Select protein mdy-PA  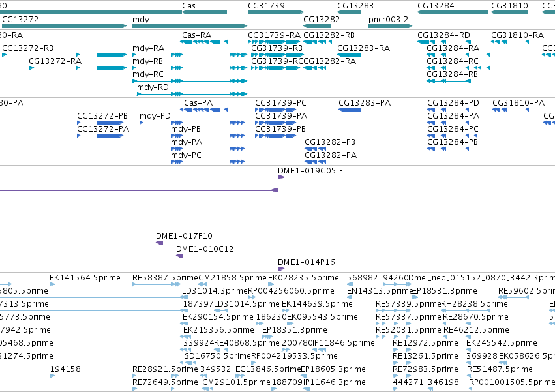click(x=187, y=142)
